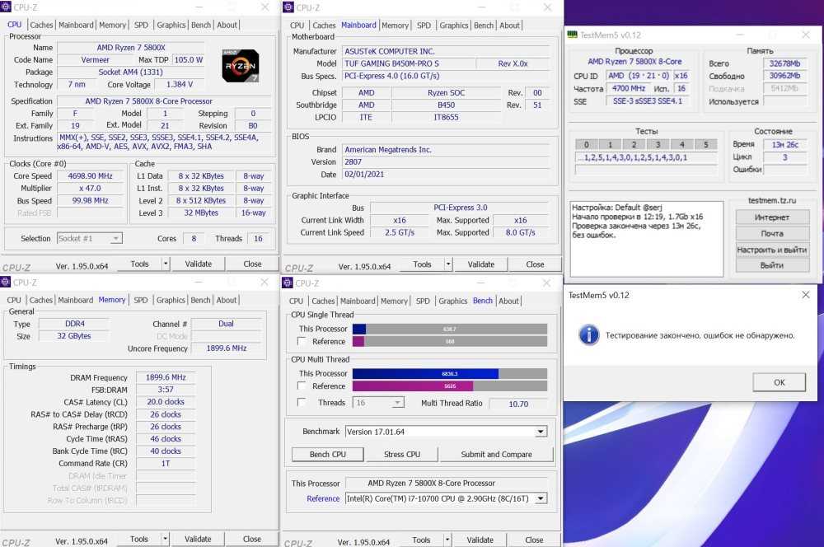Click the CPU-Z icon in the Bench window title bar
Screen dimensions: 824x547
tap(288, 283)
